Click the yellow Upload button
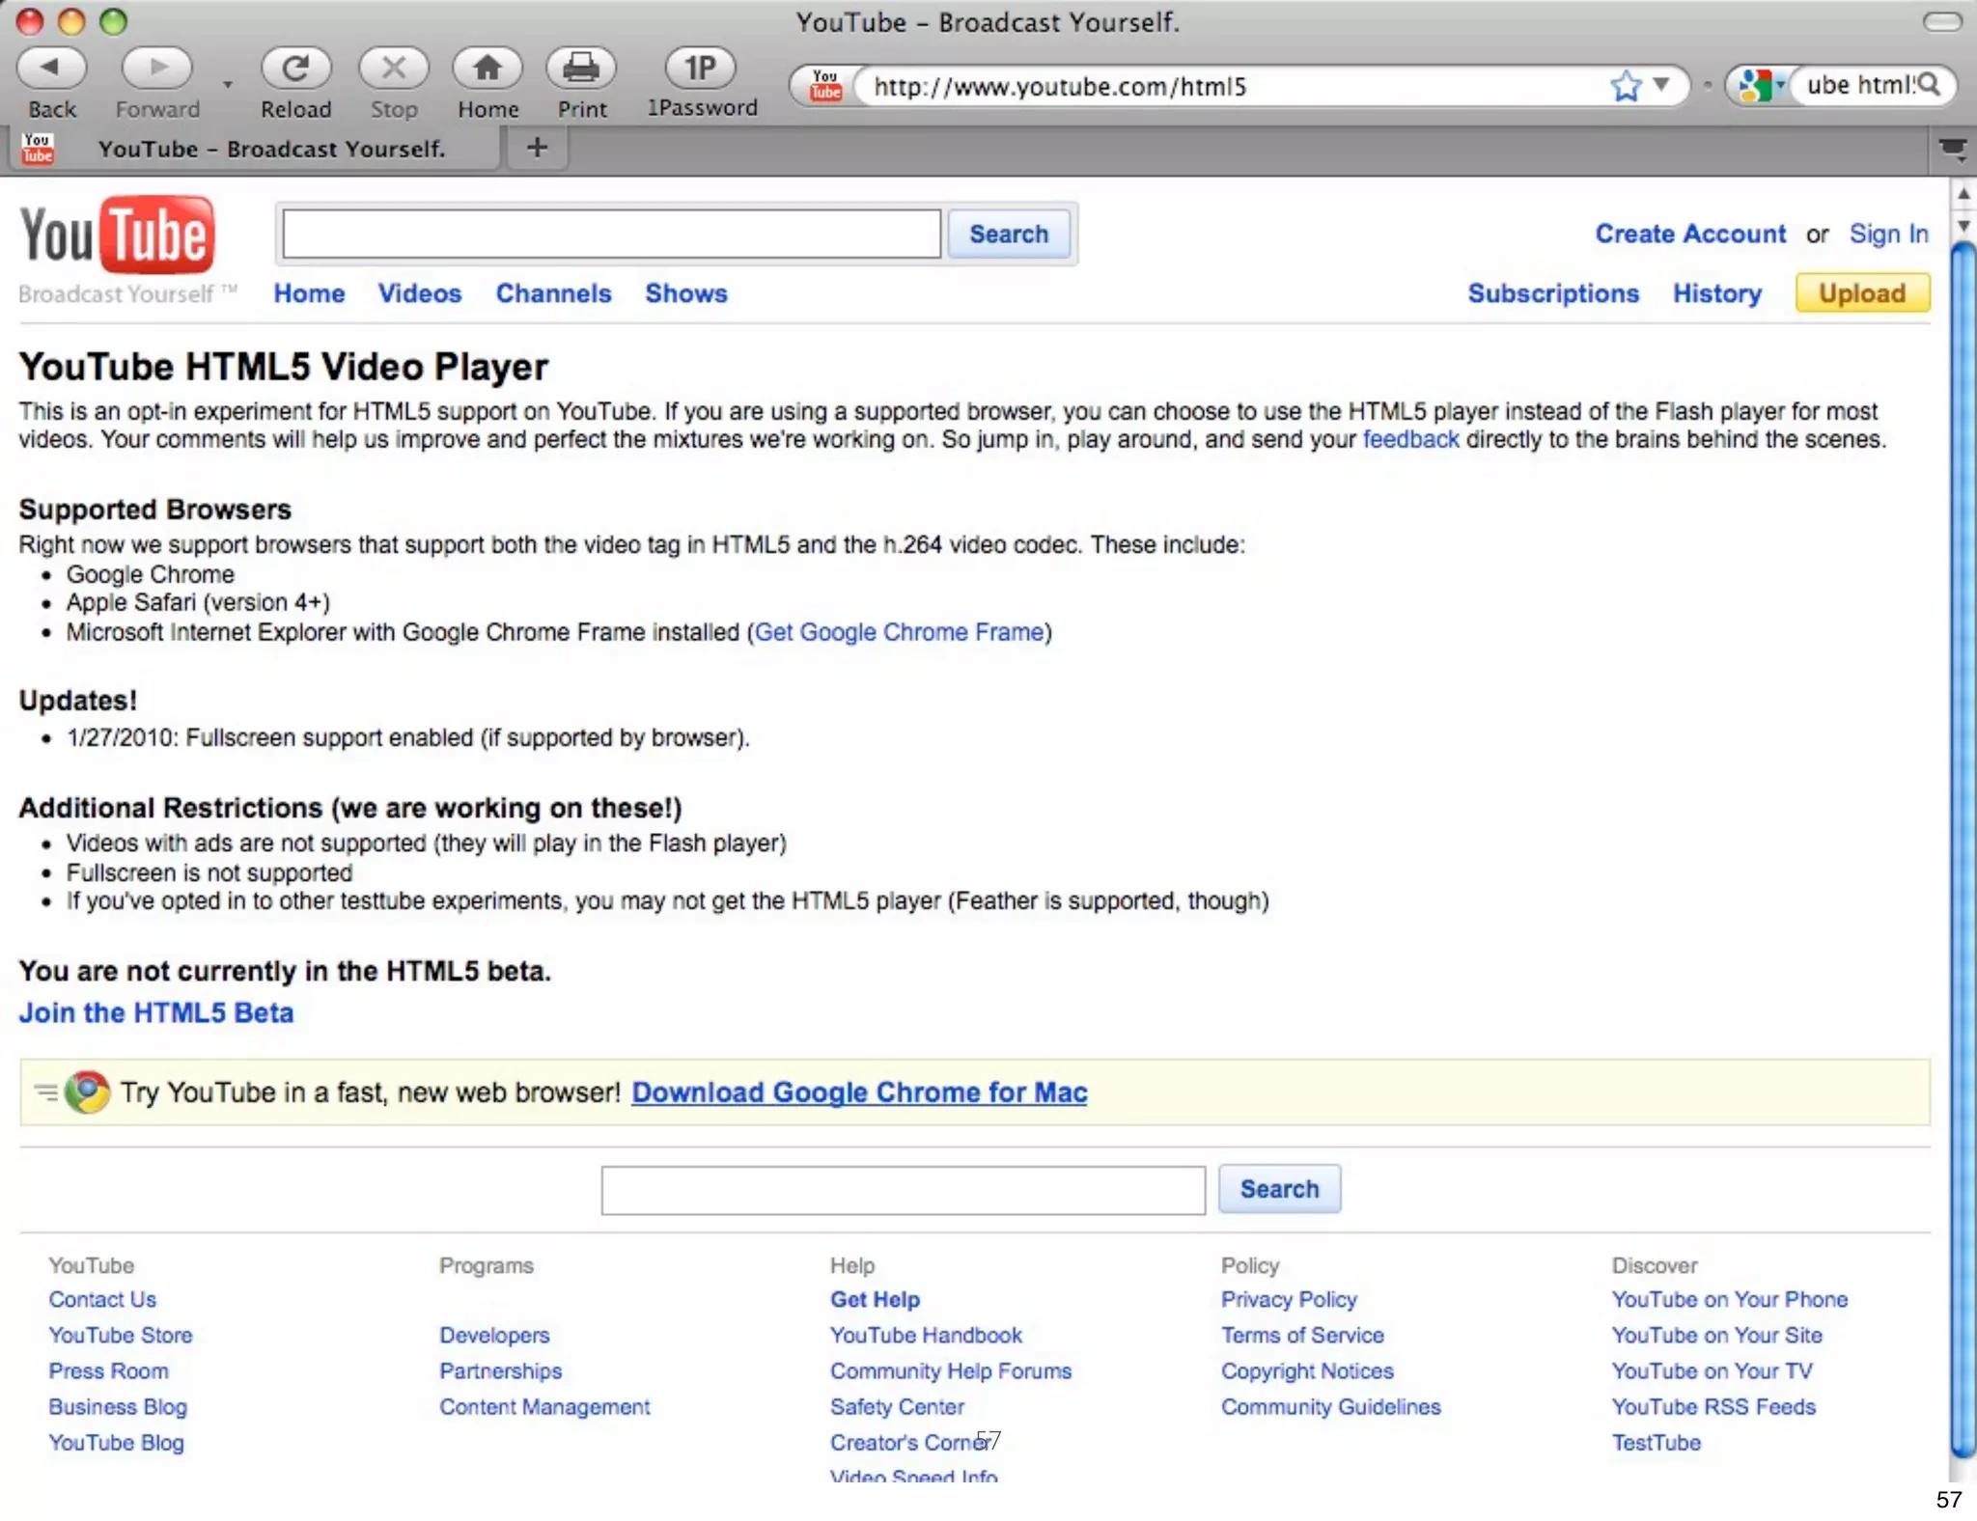Image resolution: width=1977 pixels, height=1521 pixels. click(x=1861, y=293)
